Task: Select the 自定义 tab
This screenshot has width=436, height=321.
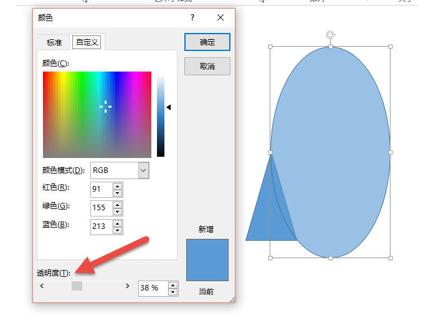Action: (87, 42)
